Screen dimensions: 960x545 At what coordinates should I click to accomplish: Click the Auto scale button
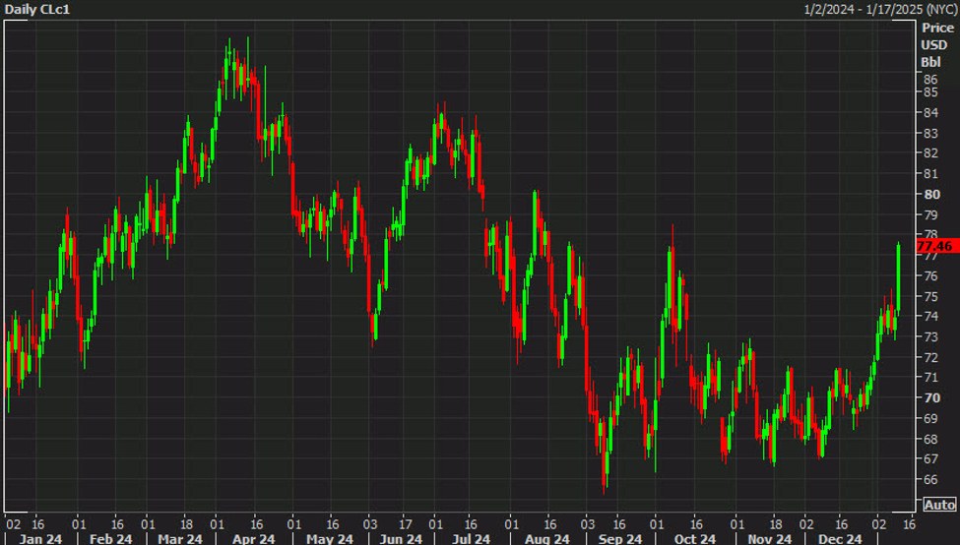[x=938, y=505]
